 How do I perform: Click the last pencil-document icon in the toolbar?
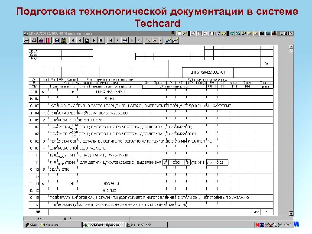(175, 40)
